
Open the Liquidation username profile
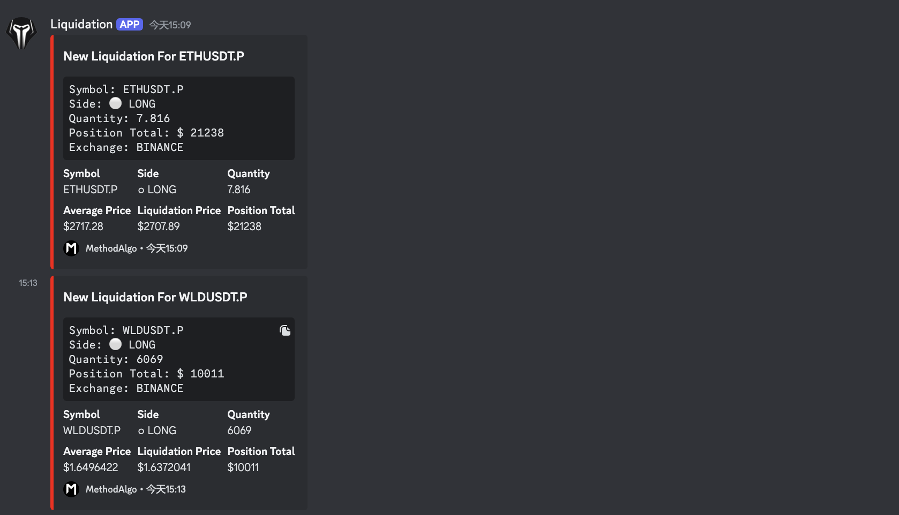click(81, 25)
